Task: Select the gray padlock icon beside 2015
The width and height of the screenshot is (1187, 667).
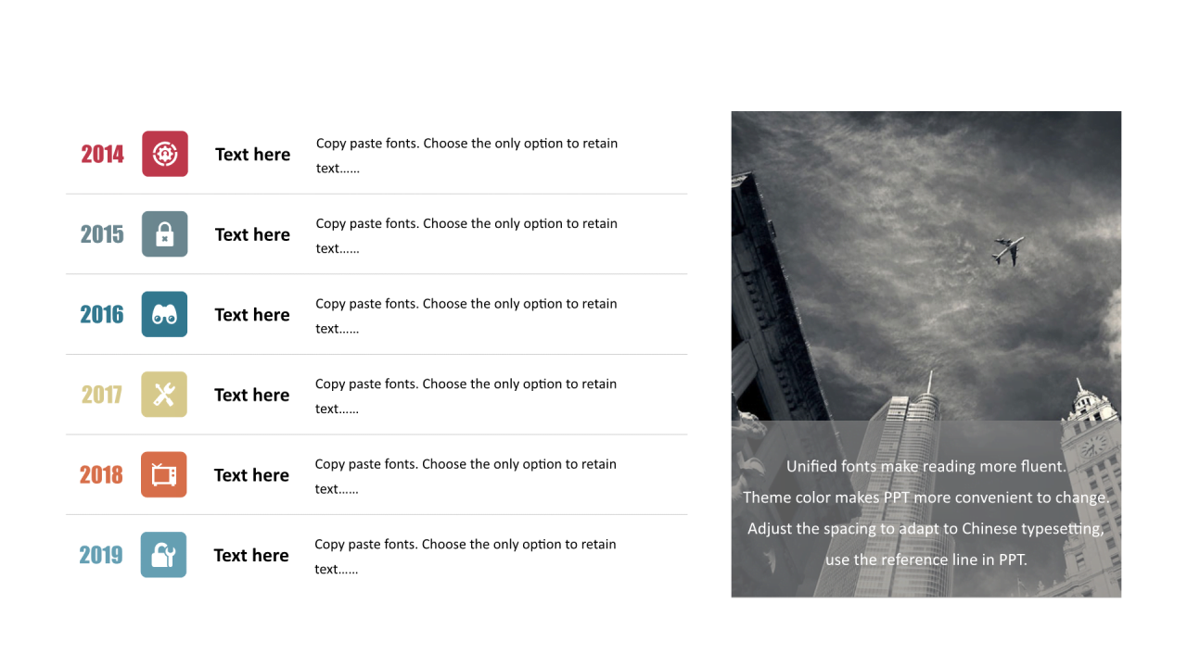Action: (165, 234)
